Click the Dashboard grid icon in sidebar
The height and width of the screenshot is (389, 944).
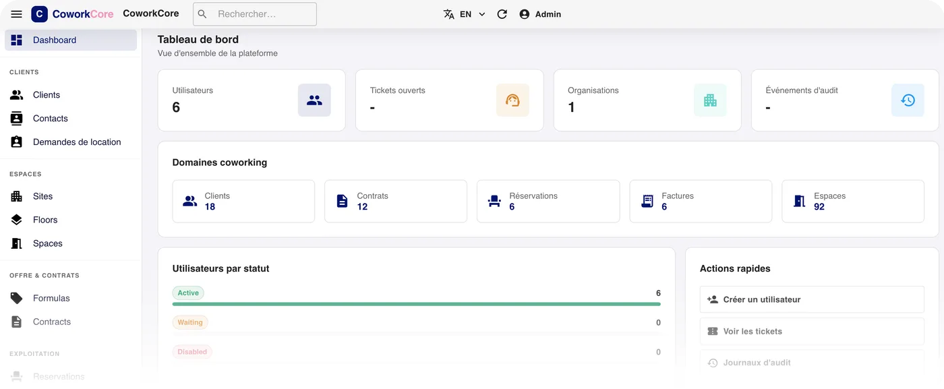click(x=17, y=40)
